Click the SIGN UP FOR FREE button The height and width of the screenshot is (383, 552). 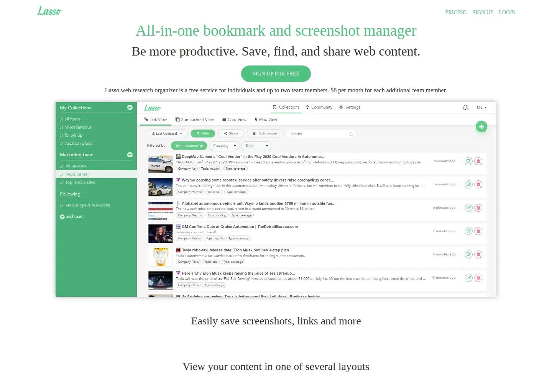276,74
